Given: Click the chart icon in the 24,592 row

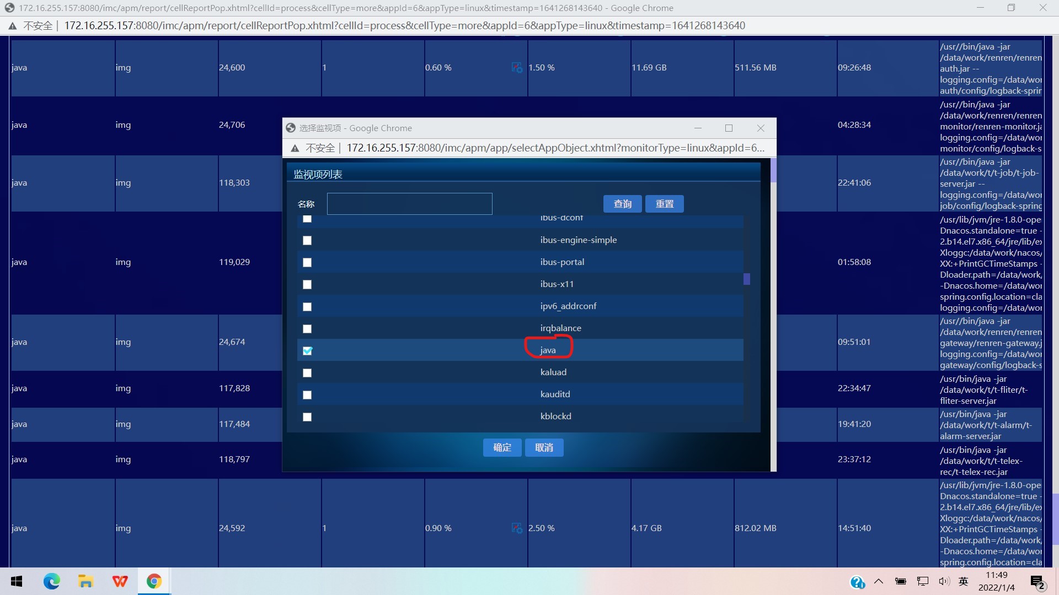Looking at the screenshot, I should point(517,528).
